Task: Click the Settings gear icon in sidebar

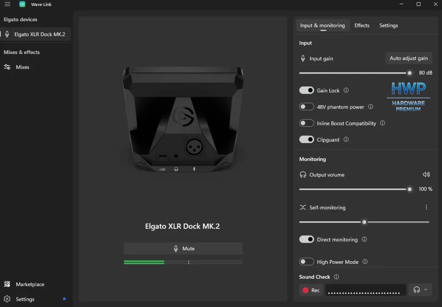Action: (x=7, y=299)
